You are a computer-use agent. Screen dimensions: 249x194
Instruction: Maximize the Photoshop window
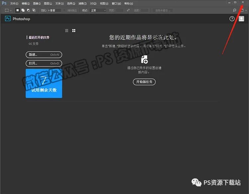click(x=235, y=2)
